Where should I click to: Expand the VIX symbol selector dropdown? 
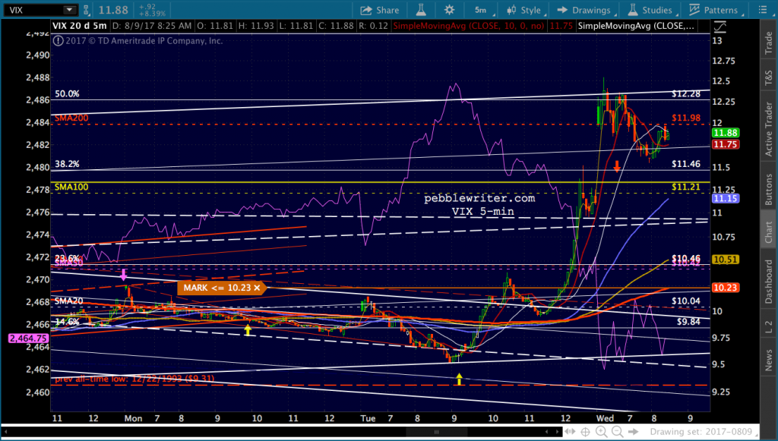[x=69, y=10]
